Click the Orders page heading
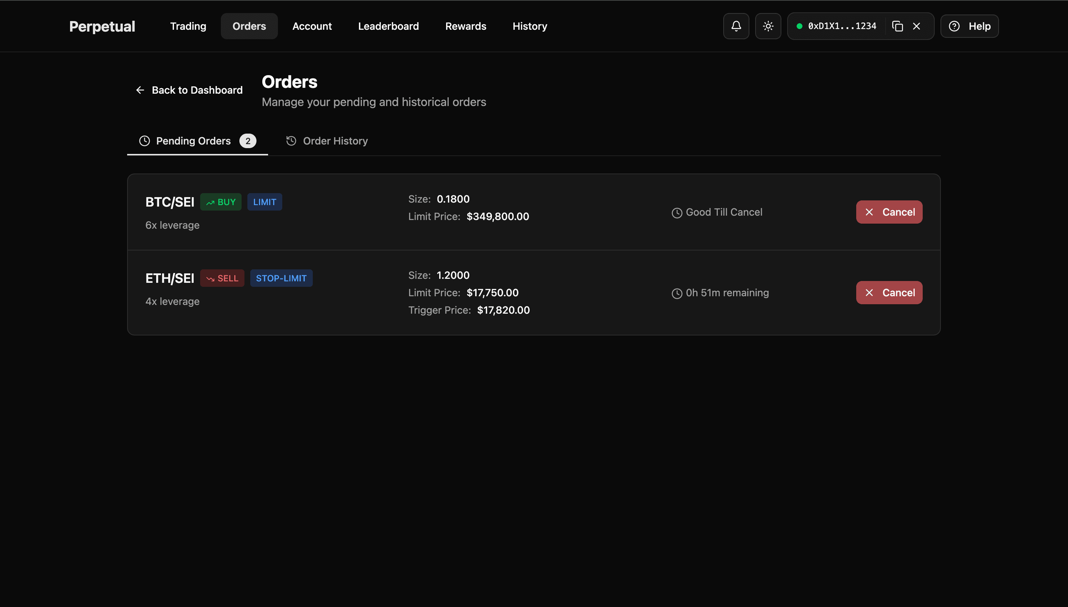Screen dimensions: 1068x607 [290, 82]
